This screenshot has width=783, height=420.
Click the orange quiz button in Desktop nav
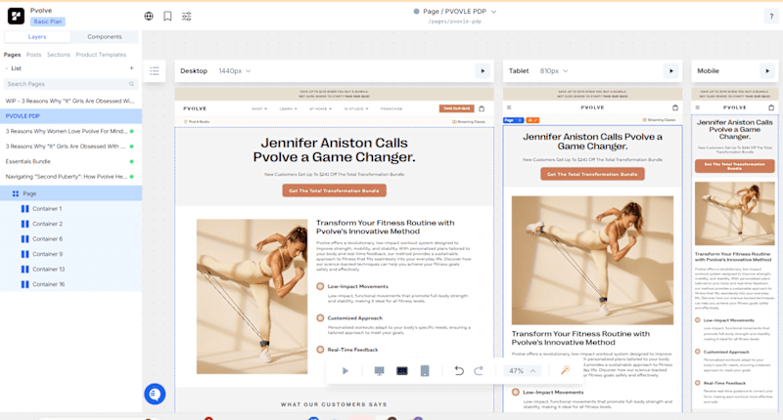click(456, 108)
